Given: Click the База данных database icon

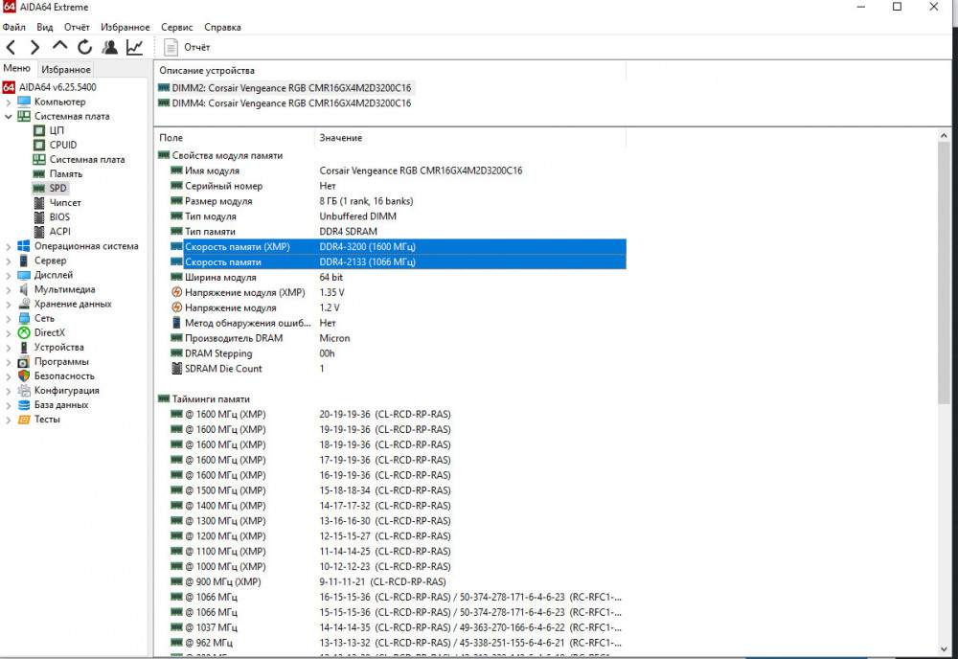Looking at the screenshot, I should pos(24,405).
